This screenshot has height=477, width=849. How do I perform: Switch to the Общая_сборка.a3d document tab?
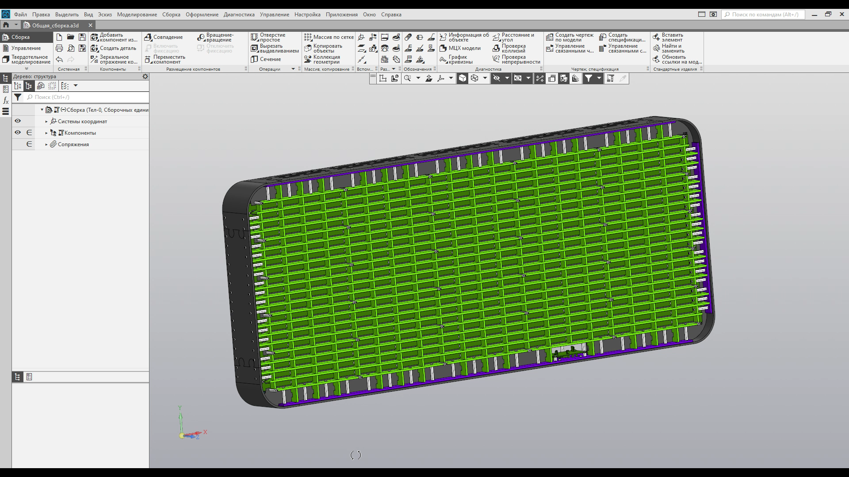tap(55, 25)
